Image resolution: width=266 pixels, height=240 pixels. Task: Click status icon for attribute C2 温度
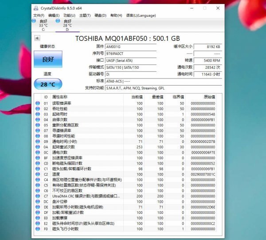coord(38,174)
